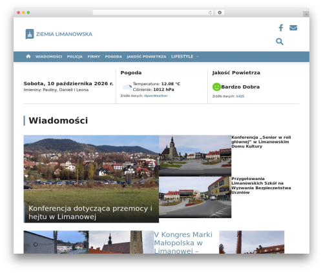Follow the GIOŚ data source link

[x=240, y=96]
